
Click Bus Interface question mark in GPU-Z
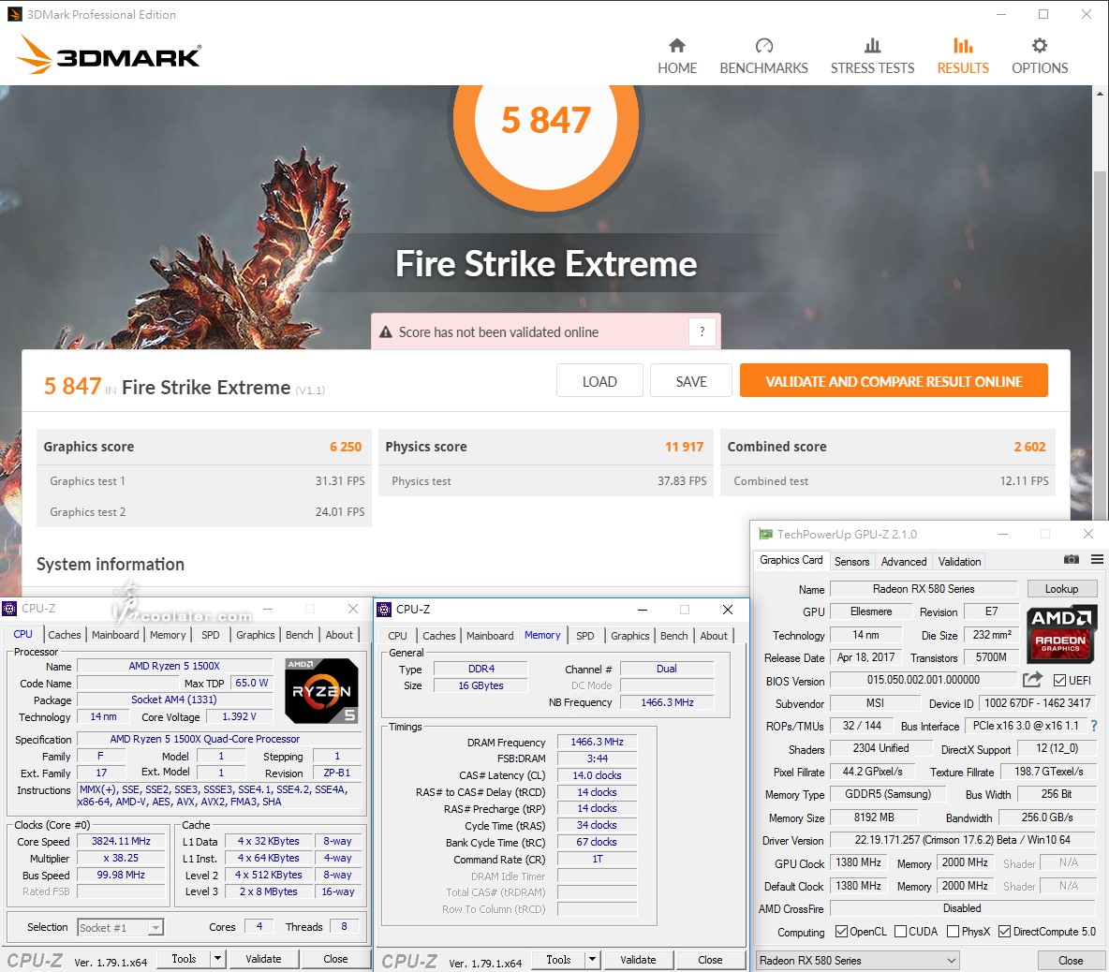click(x=1094, y=726)
